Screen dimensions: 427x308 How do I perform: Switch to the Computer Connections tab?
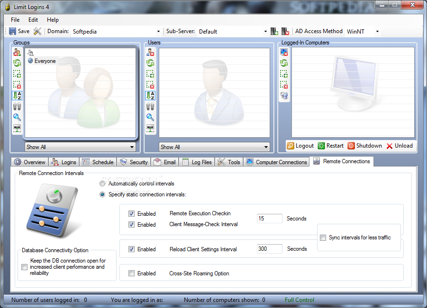coord(276,162)
